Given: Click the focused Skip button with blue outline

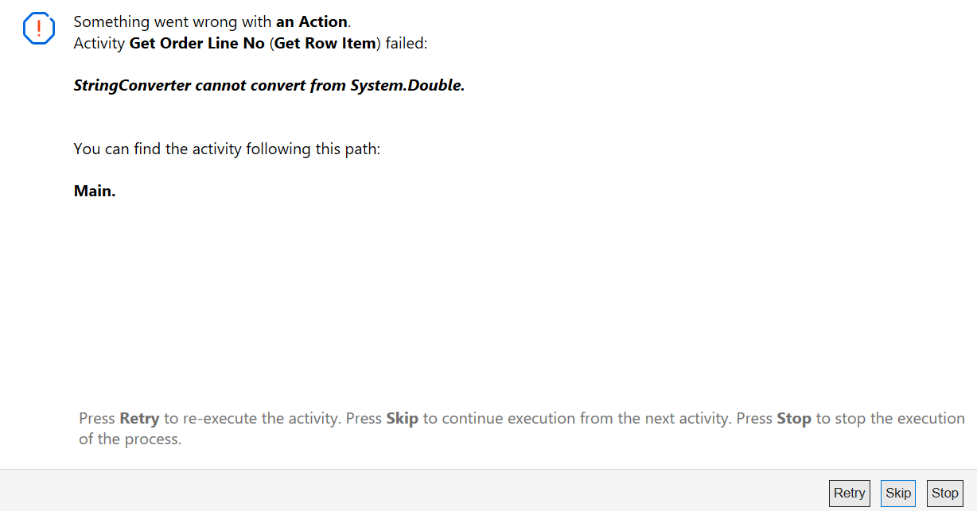Looking at the screenshot, I should pos(897,493).
